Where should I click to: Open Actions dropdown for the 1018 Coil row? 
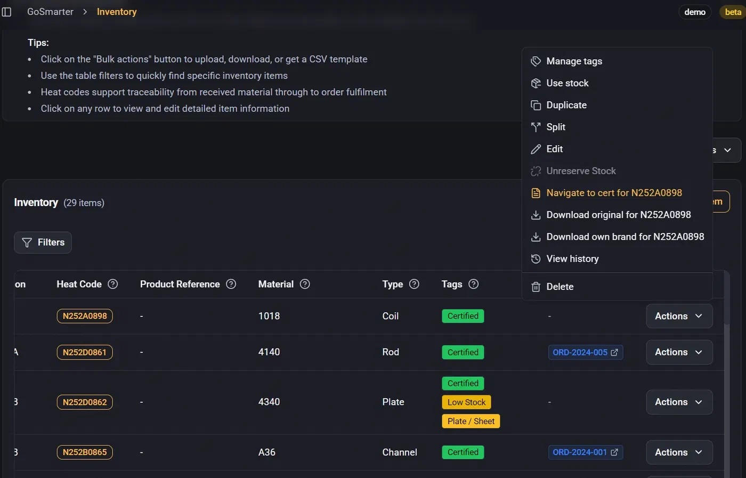click(679, 316)
